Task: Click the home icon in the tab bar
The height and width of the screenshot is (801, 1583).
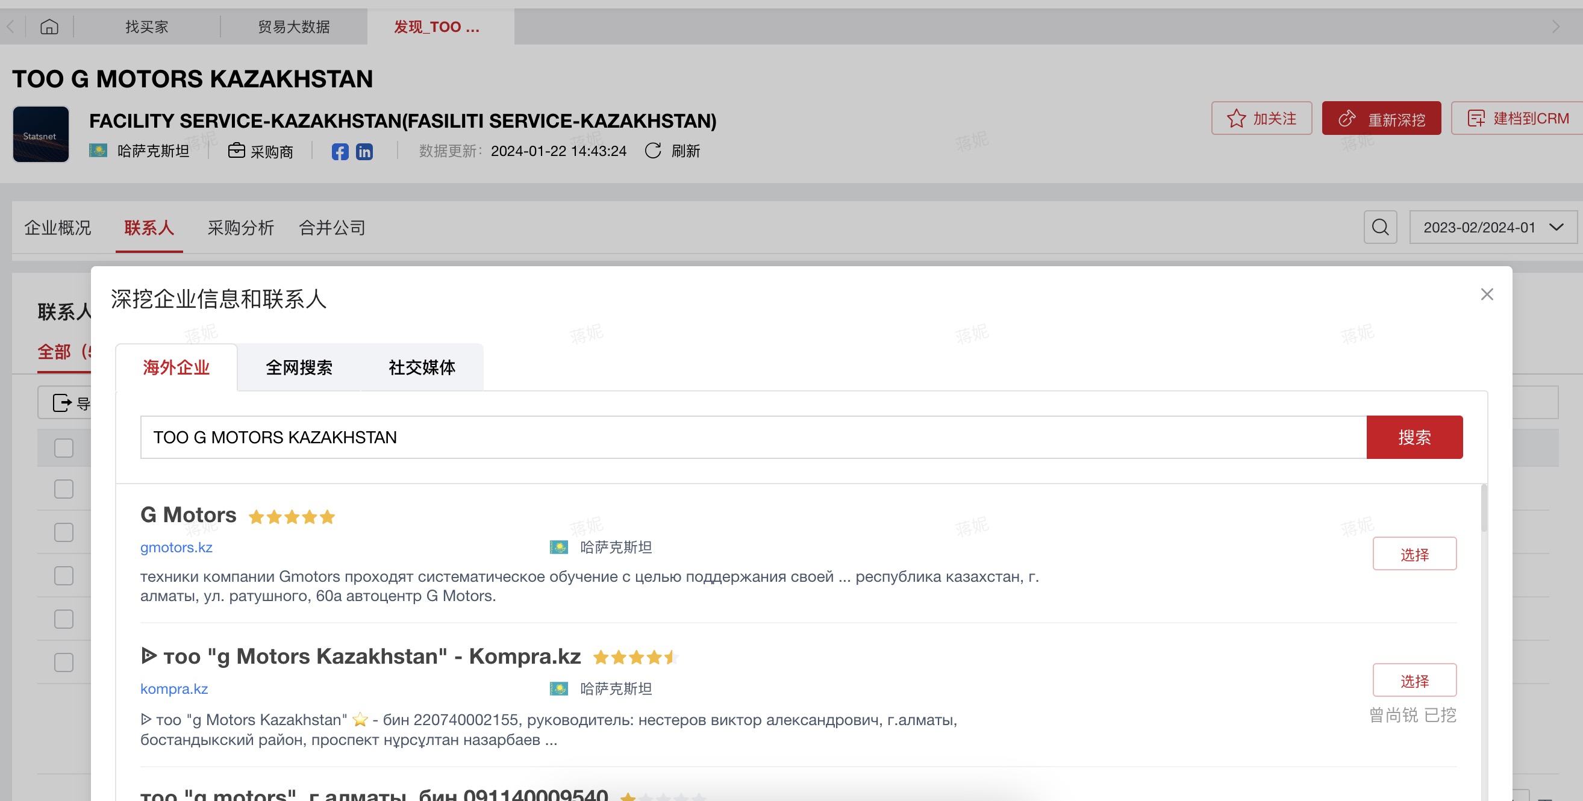Action: tap(49, 26)
